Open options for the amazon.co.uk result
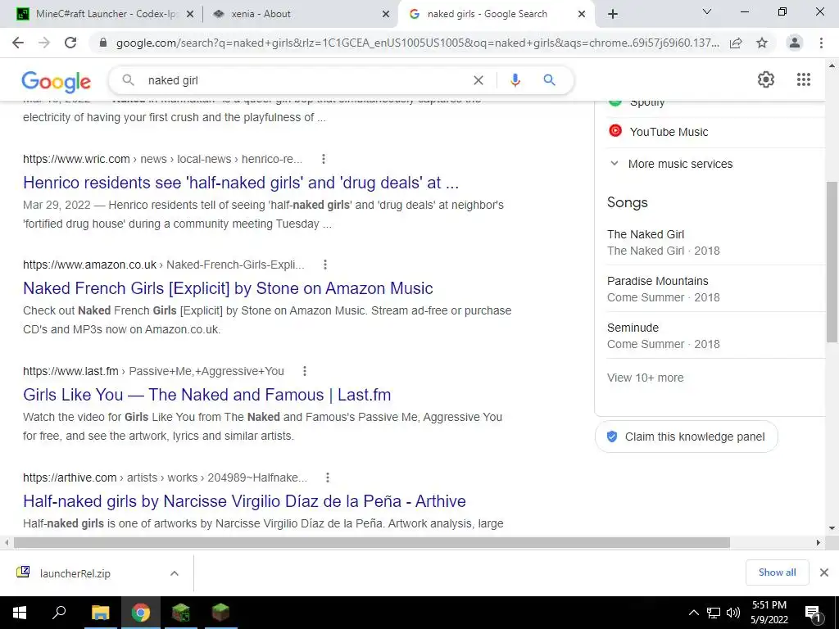 324,265
